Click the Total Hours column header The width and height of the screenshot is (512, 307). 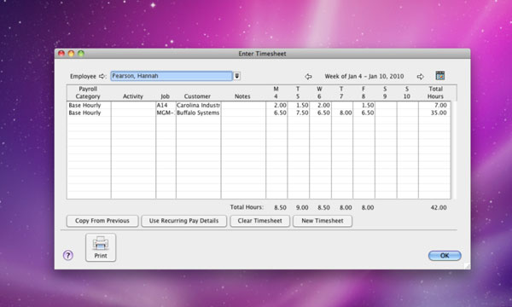435,93
